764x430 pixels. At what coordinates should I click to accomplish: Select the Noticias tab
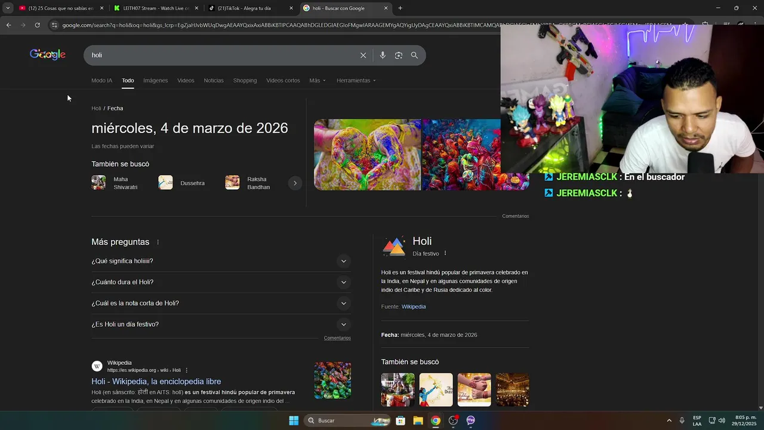click(x=214, y=80)
